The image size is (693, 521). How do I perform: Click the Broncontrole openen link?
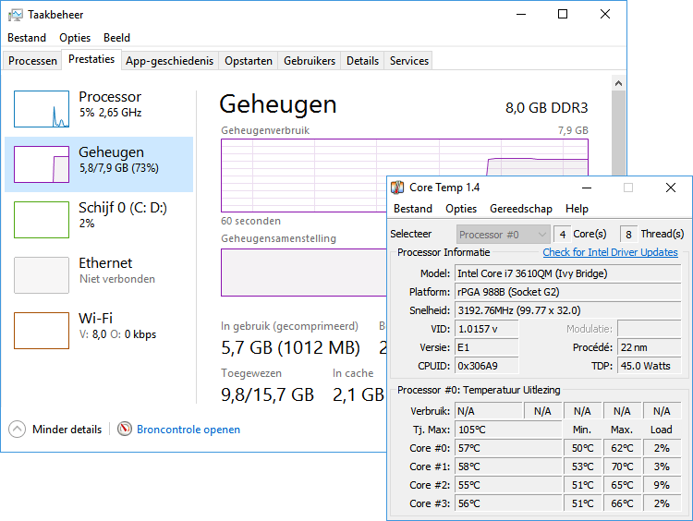point(188,430)
